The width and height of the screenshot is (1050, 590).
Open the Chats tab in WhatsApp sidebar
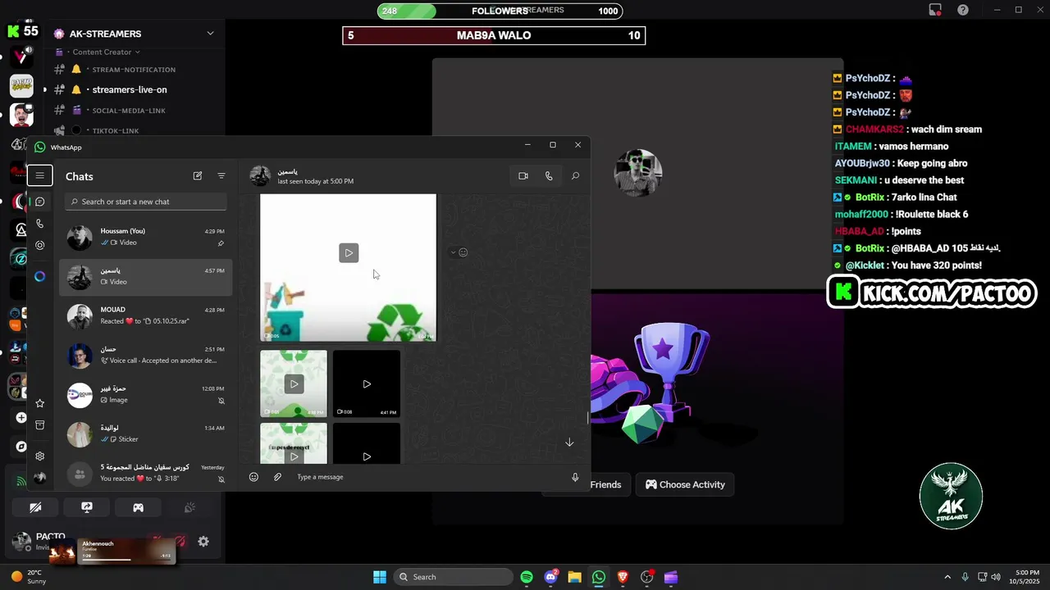click(x=39, y=202)
